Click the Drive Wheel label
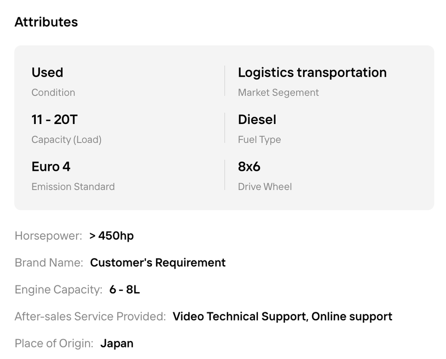446x359 pixels. pos(265,187)
